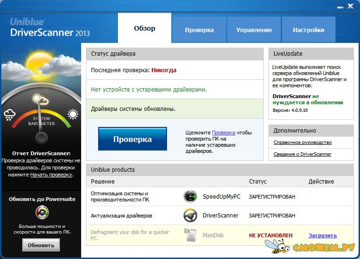Screen dimensions: 360x259
Task: Click DriverScanner не нуждается в обновлении text
Action: tap(308, 99)
